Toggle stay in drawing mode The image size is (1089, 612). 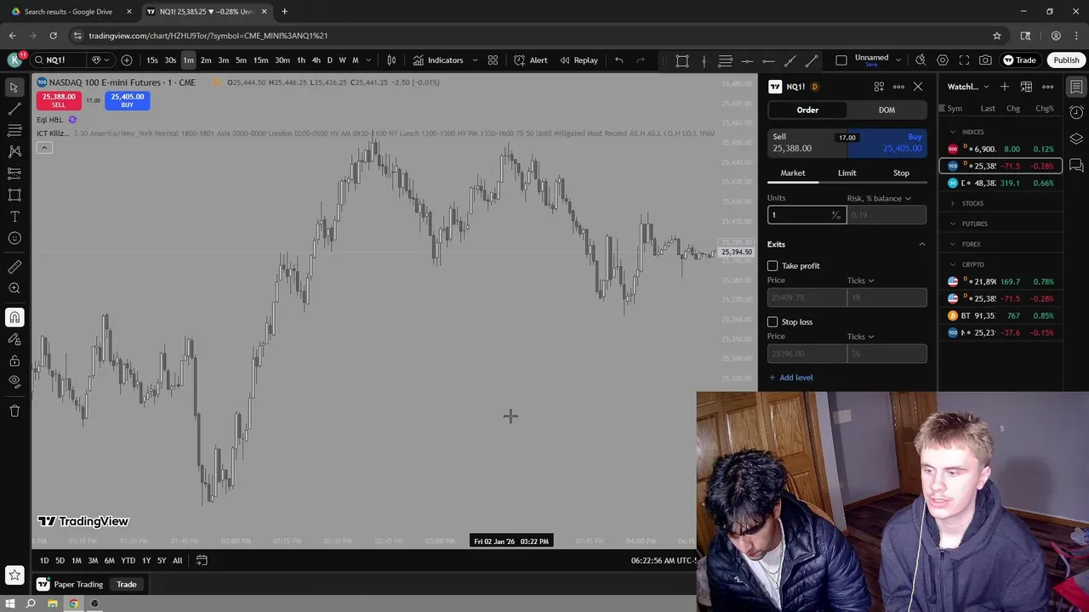coord(14,339)
